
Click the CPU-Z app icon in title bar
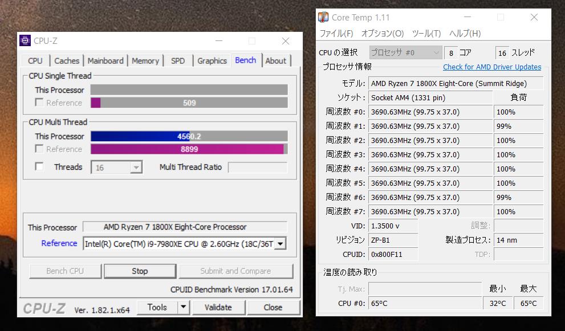tap(25, 40)
